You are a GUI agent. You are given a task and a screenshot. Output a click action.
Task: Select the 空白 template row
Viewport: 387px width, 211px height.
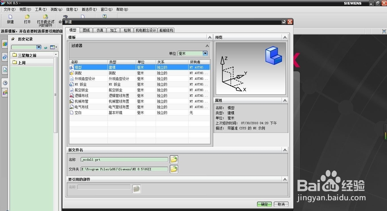click(x=139, y=112)
